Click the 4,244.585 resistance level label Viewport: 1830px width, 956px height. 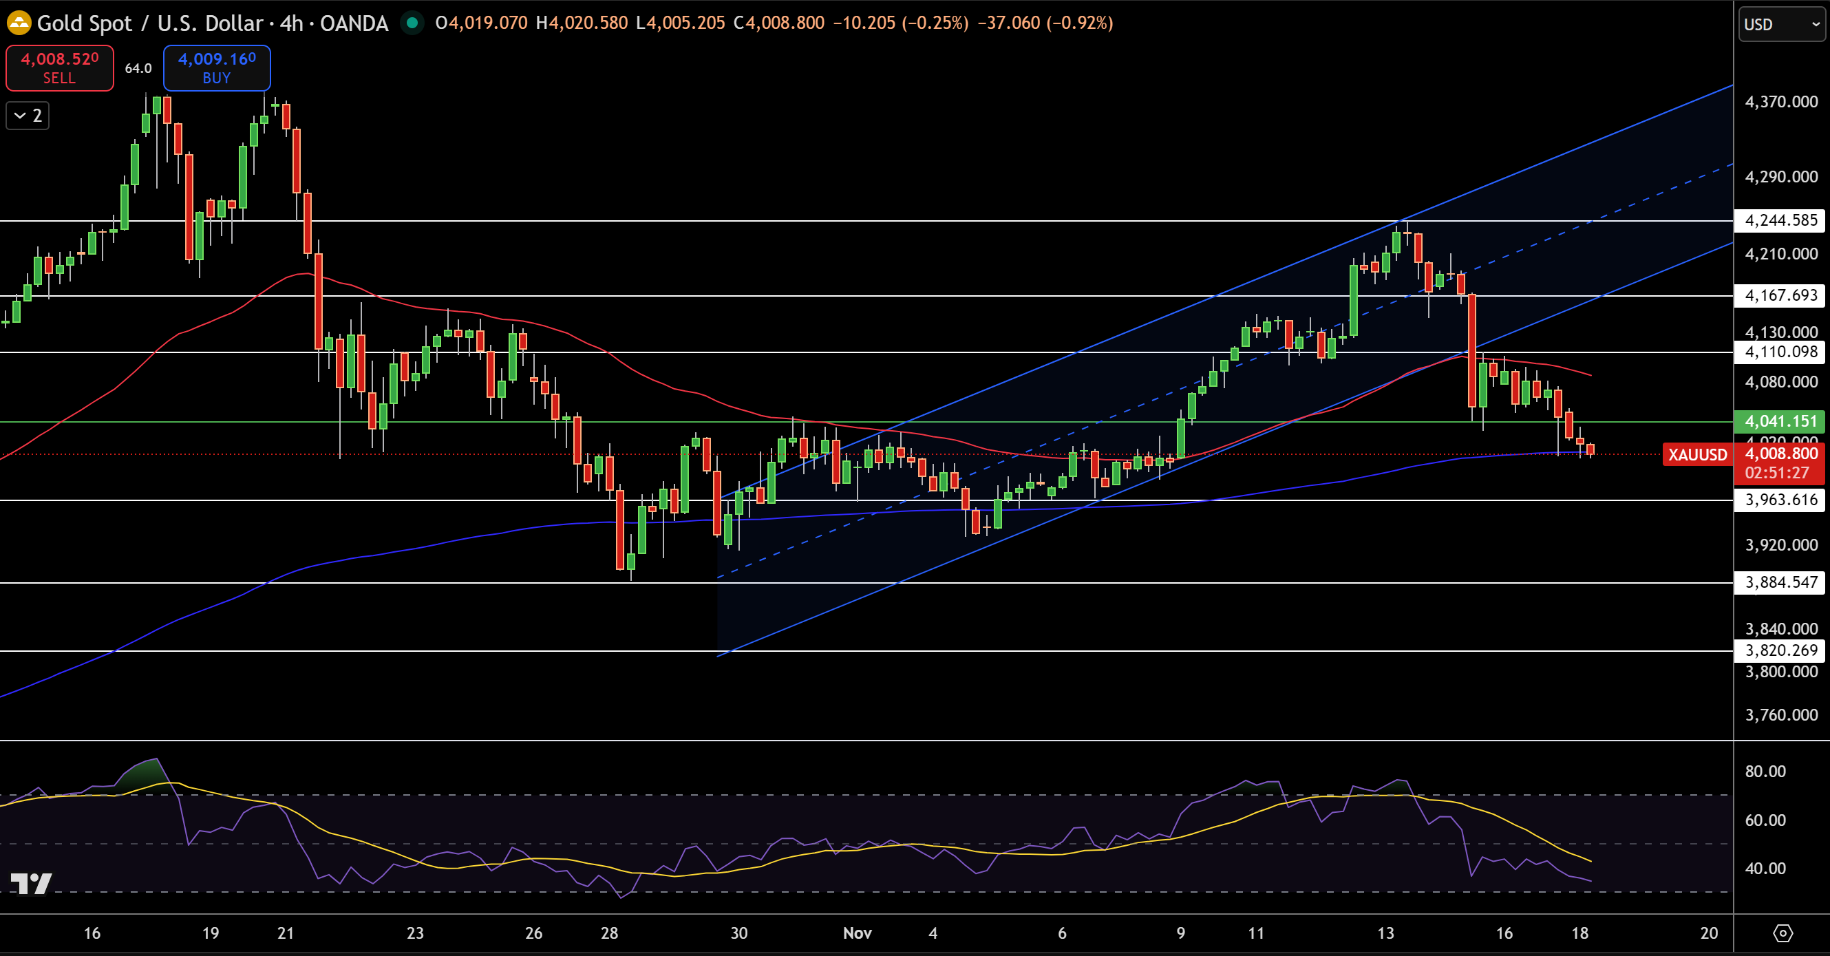coord(1780,220)
